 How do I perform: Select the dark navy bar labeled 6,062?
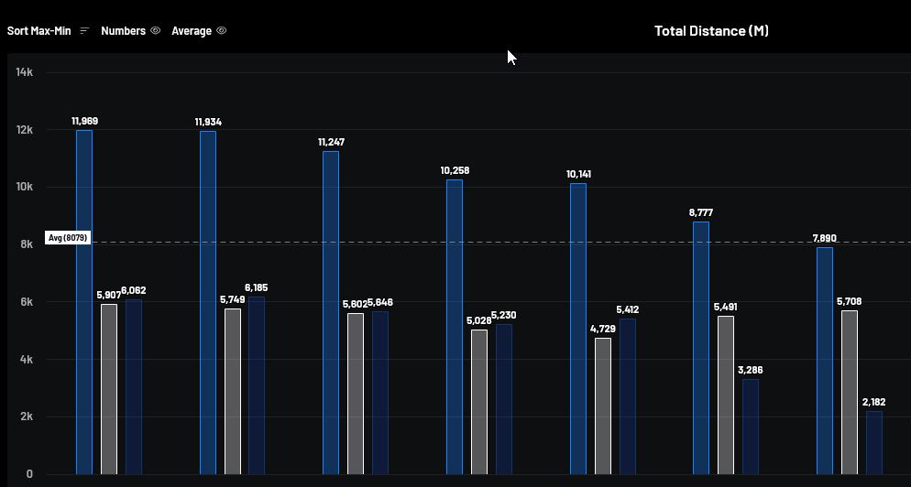134,386
